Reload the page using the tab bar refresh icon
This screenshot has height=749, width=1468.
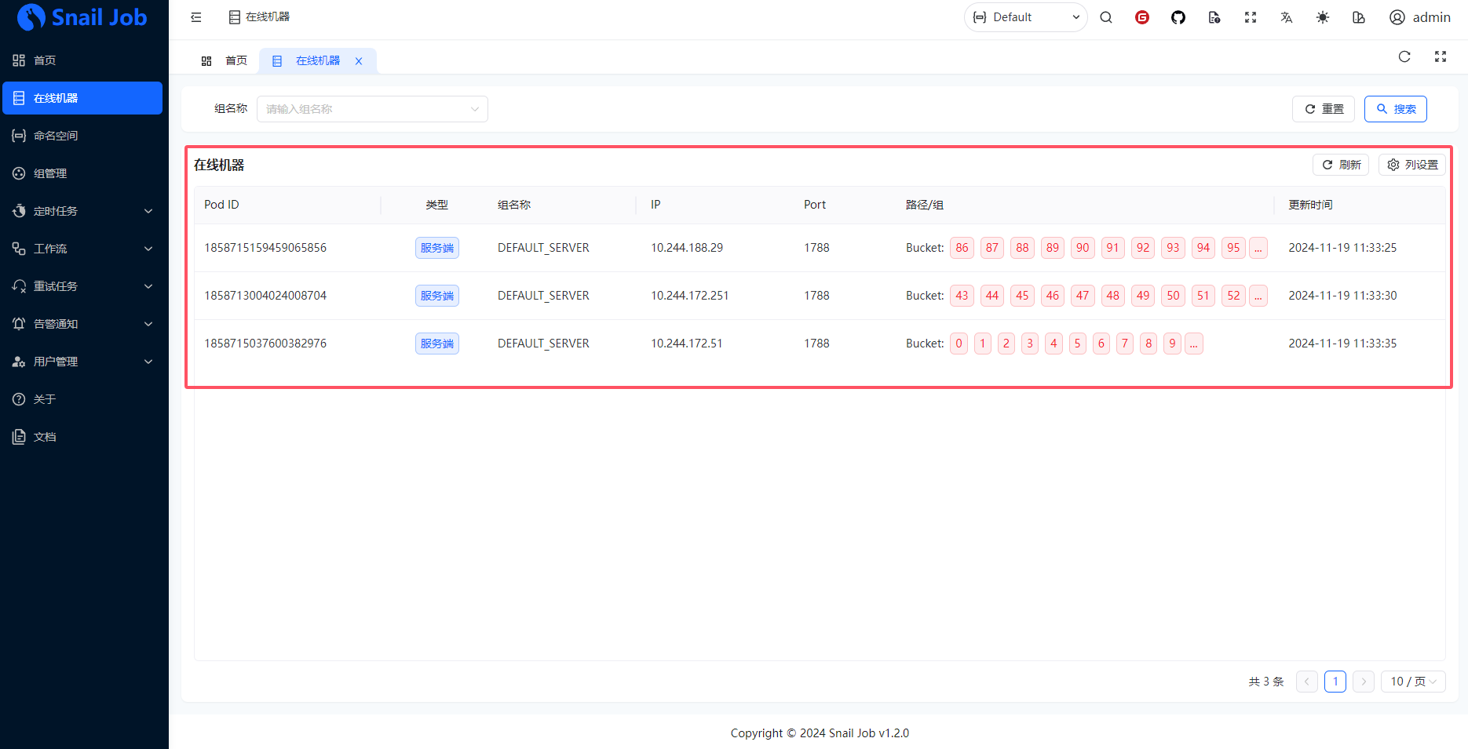tap(1404, 56)
